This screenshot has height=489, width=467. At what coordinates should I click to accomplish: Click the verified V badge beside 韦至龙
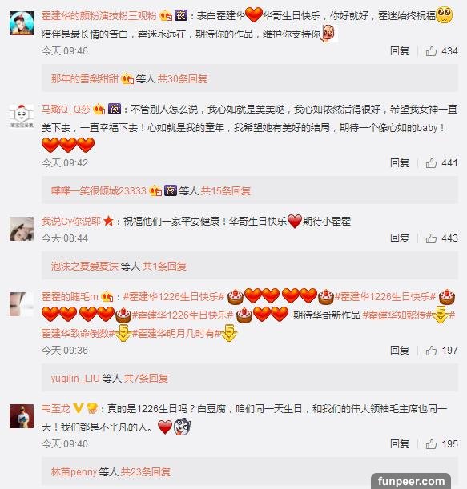click(x=78, y=407)
